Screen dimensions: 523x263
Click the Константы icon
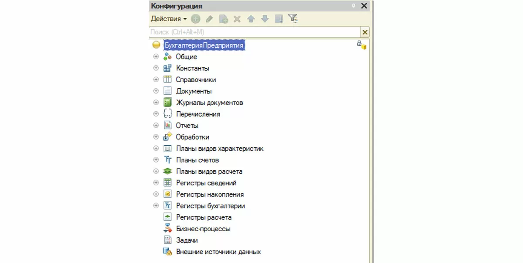click(167, 68)
